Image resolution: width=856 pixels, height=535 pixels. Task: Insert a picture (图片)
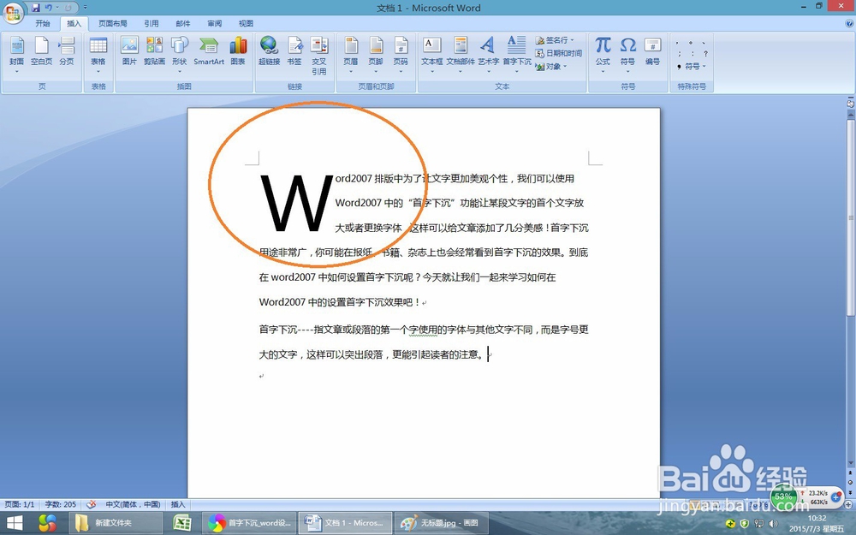(x=129, y=51)
